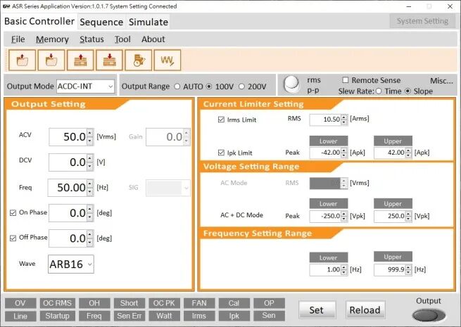
Task: Open the Memory menu
Action: coord(52,39)
